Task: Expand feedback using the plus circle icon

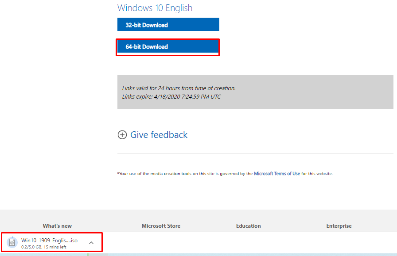Action: 122,135
